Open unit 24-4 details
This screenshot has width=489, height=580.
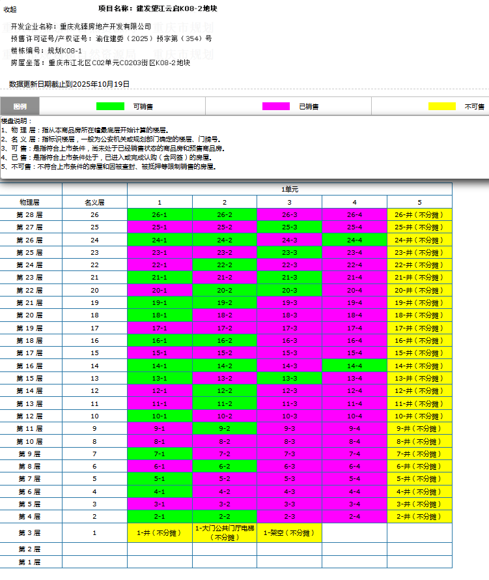tap(354, 239)
